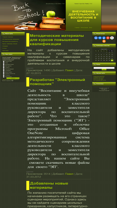Log in with the VK icon
The image size is (117, 208).
click(x=100, y=38)
